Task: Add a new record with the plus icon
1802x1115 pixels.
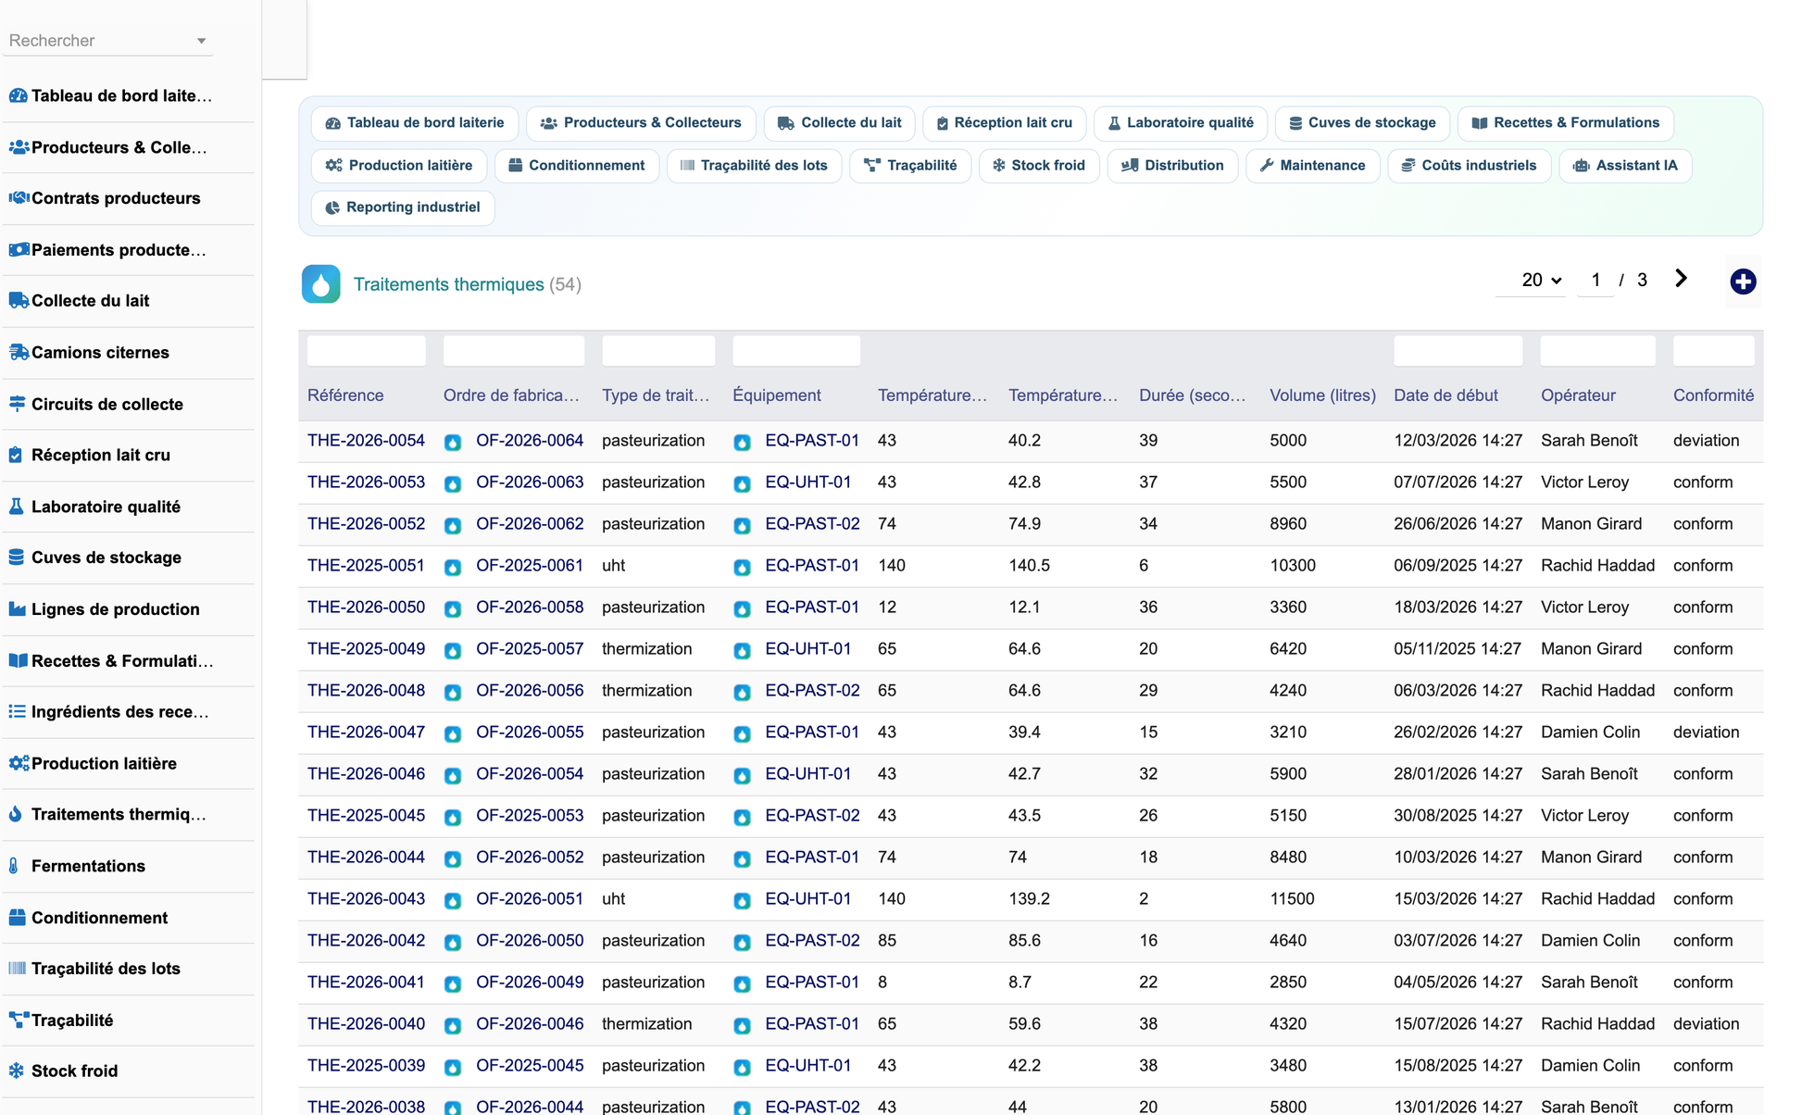Action: pyautogui.click(x=1743, y=282)
